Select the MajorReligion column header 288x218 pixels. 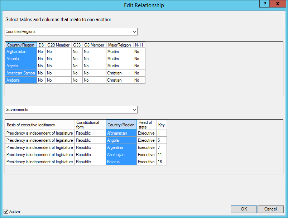point(120,45)
